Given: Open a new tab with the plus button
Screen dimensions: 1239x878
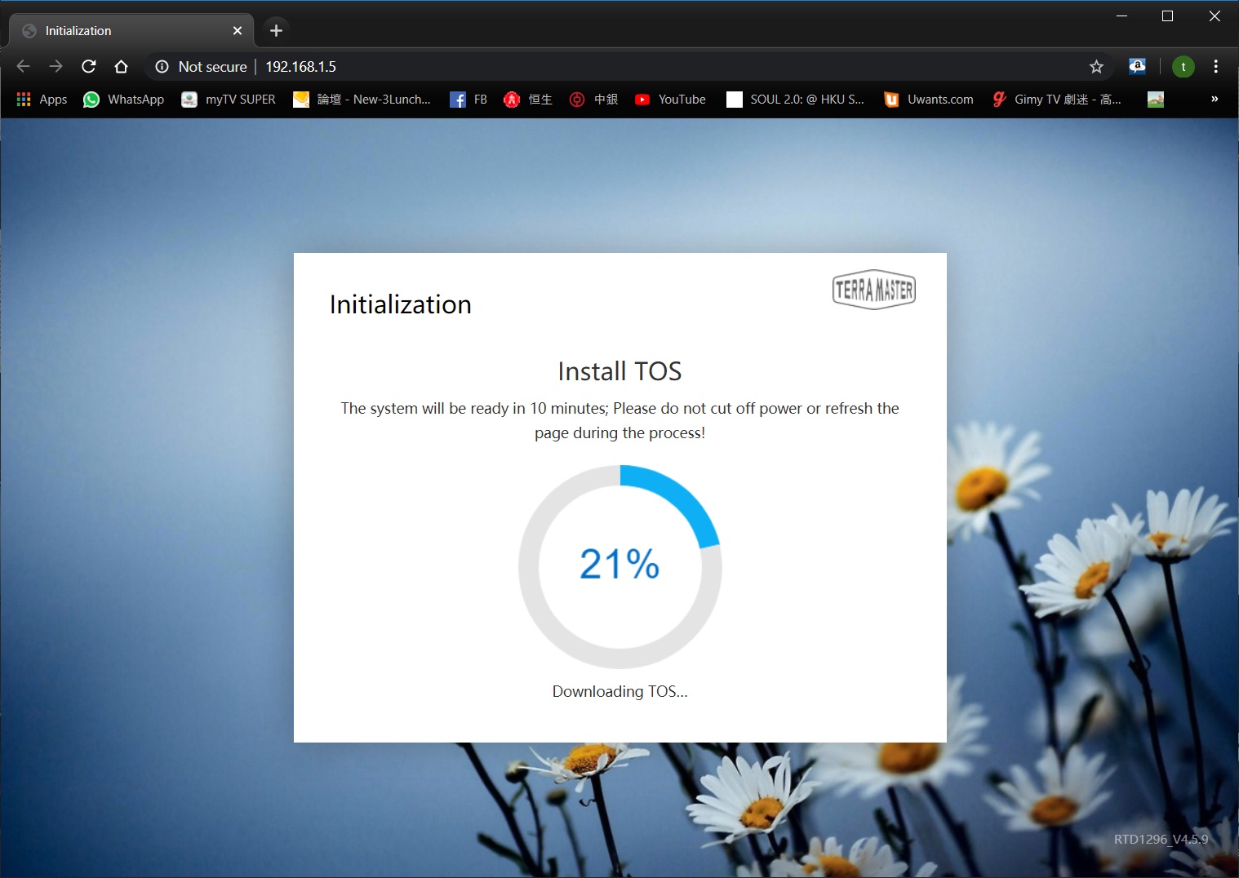Looking at the screenshot, I should pyautogui.click(x=276, y=31).
